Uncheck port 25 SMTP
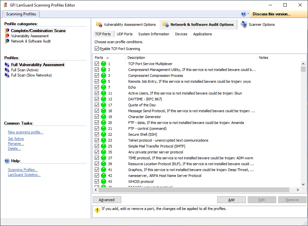This screenshot has width=308, height=226. (97, 146)
